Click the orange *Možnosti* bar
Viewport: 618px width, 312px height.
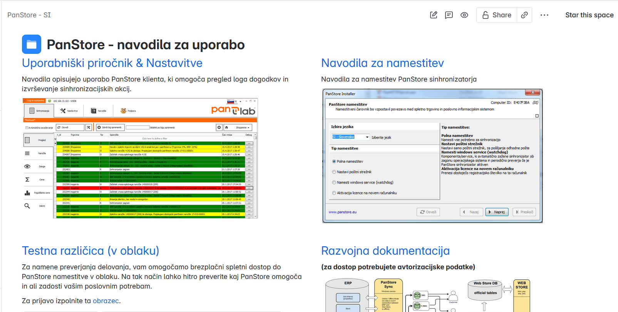tap(140, 120)
